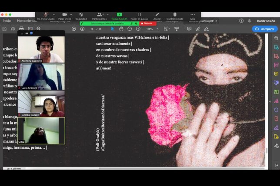The width and height of the screenshot is (280, 186).
Task: Click the print icon in toolbar
Action: pos(21,29)
